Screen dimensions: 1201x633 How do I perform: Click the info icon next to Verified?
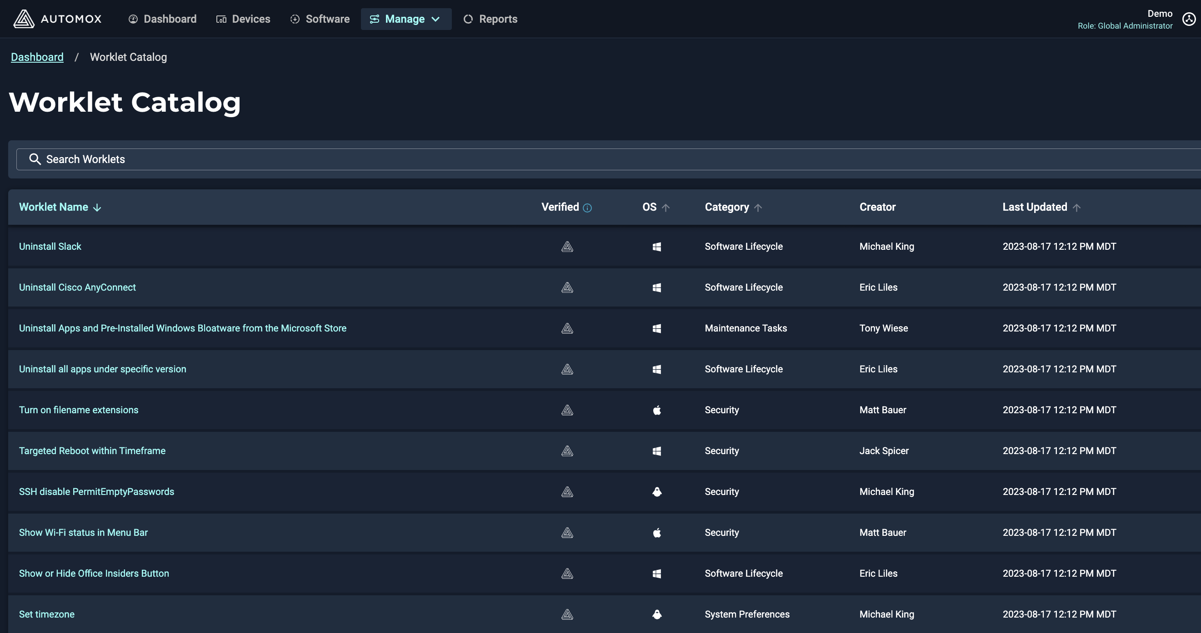587,208
